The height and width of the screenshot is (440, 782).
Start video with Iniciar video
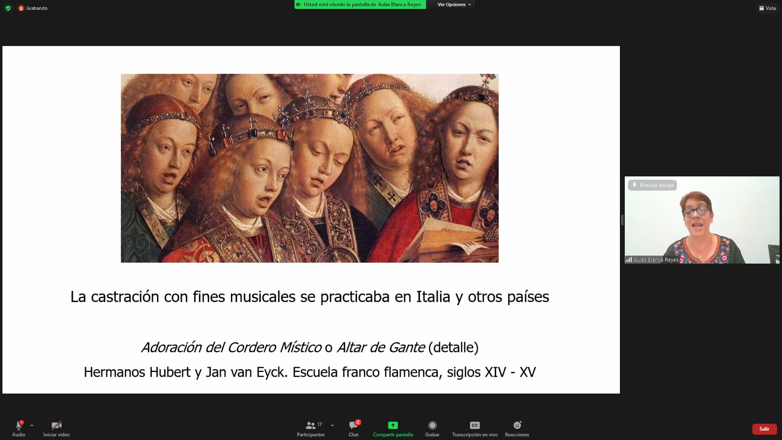pyautogui.click(x=56, y=426)
